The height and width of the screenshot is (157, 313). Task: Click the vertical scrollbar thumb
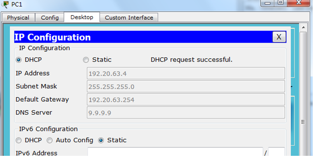click(x=303, y=94)
